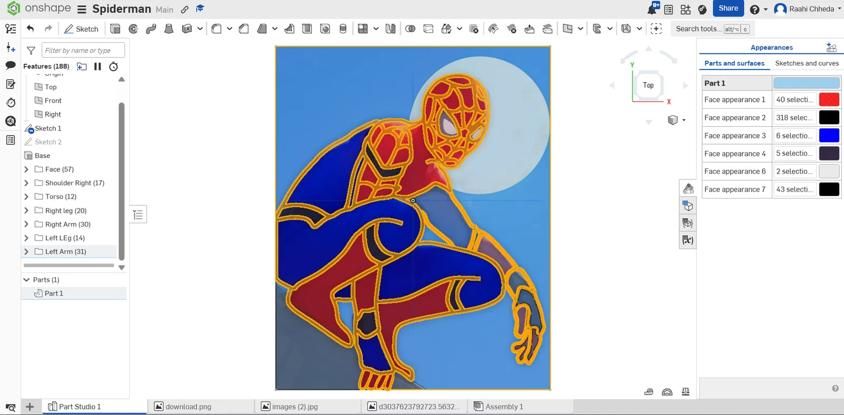Collapse the Parts (1) section
The height and width of the screenshot is (415, 844).
26,280
